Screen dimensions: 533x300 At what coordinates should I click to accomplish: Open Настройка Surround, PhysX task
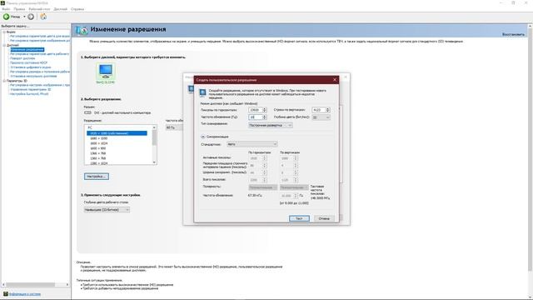coord(29,94)
